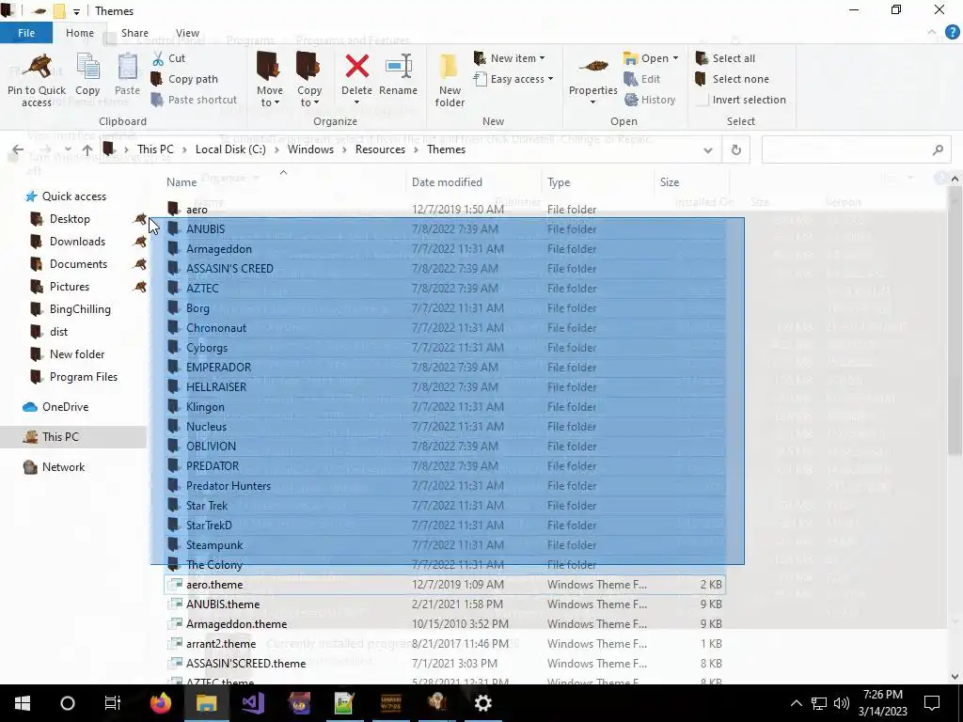Select the Armageddon.theme file
Viewport: 963px width, 722px height.
click(236, 624)
